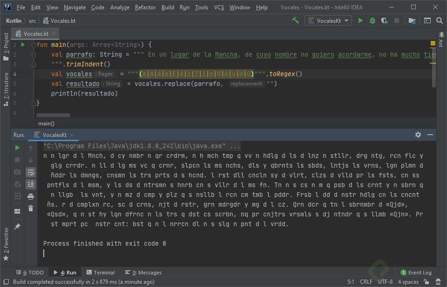The image size is (447, 287).
Task: Click the exit icon in the Run sidebar
Action: [x=17, y=196]
